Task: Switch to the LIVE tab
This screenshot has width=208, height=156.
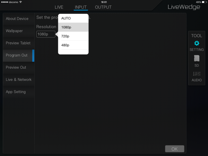Action: coord(59,7)
